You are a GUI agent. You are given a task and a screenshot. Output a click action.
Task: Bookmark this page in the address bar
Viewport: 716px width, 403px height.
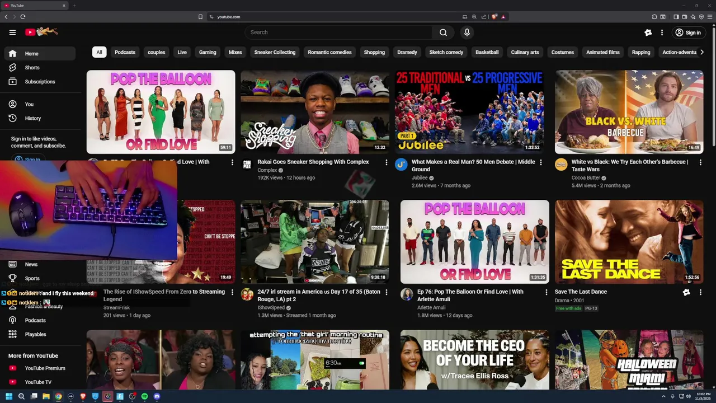point(200,17)
